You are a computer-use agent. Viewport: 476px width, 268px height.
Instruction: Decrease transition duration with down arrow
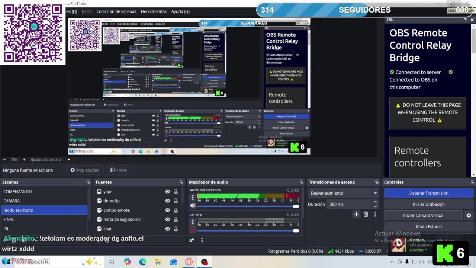pos(375,207)
